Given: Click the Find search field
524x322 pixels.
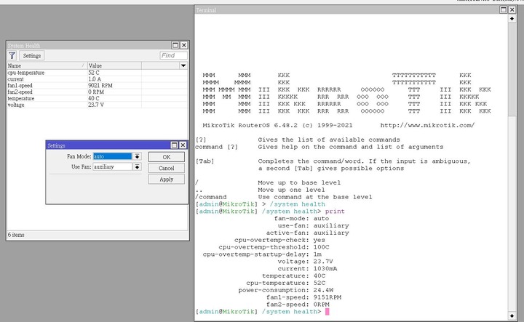Looking at the screenshot, I should pyautogui.click(x=173, y=55).
